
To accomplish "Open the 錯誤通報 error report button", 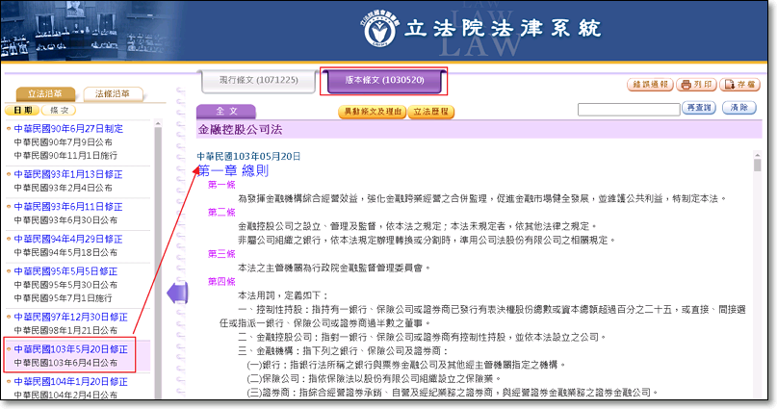I will point(650,85).
